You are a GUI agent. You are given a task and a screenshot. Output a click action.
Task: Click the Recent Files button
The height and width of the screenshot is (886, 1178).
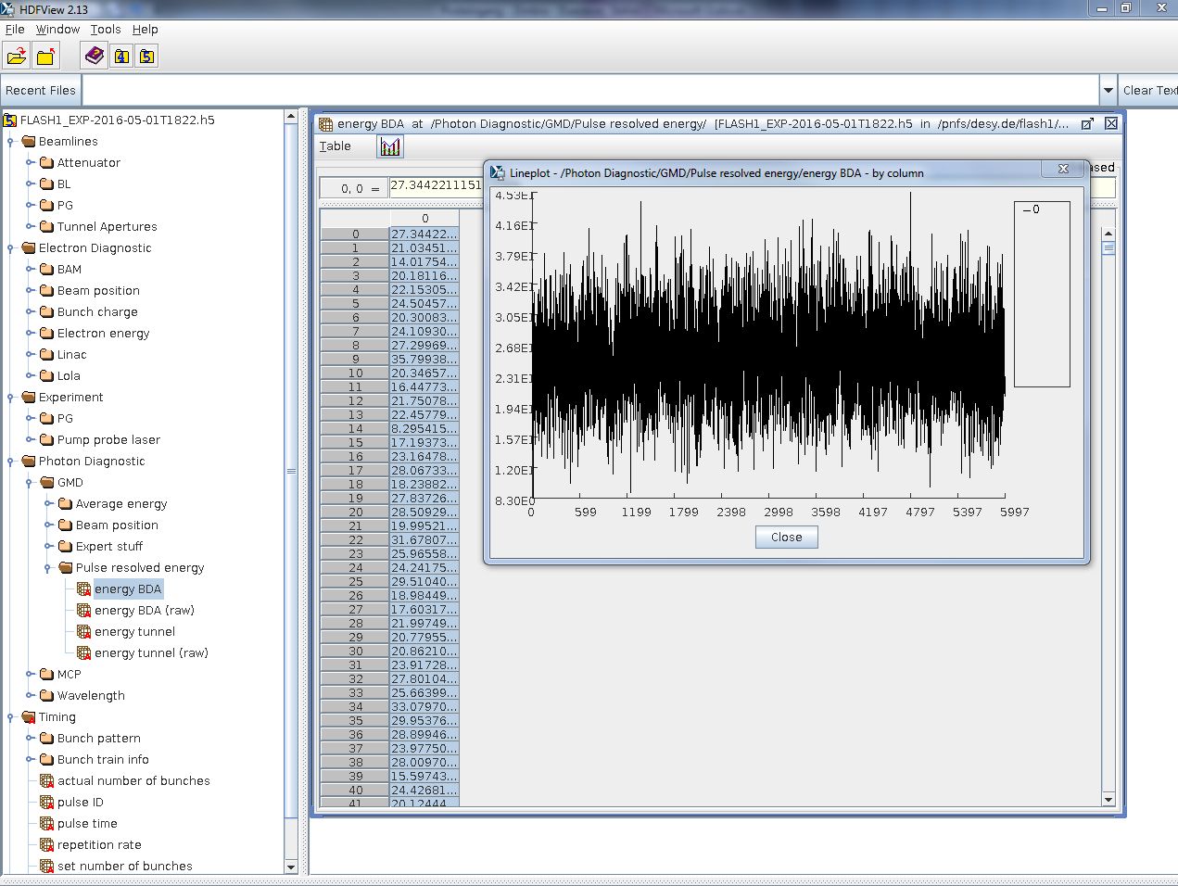[x=41, y=90]
